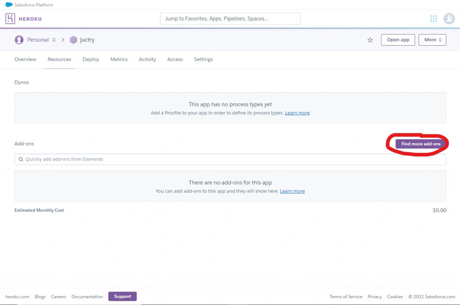The image size is (460, 305).
Task: Click the magnifier icon in add-ons search
Action: coord(21,159)
